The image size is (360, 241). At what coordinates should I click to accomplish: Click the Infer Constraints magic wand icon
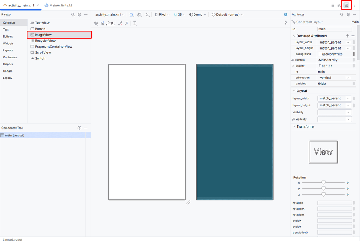[127, 23]
